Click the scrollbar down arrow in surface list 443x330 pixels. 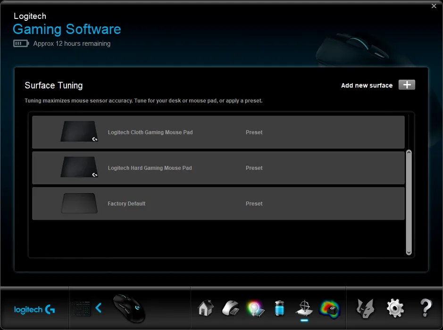pyautogui.click(x=409, y=252)
